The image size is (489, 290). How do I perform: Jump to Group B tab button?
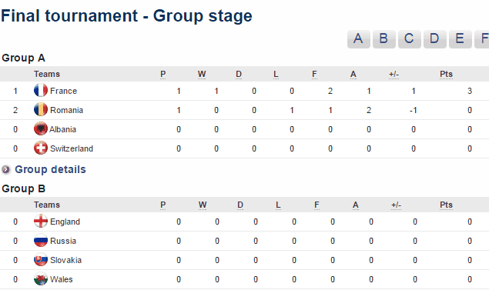[x=384, y=39]
